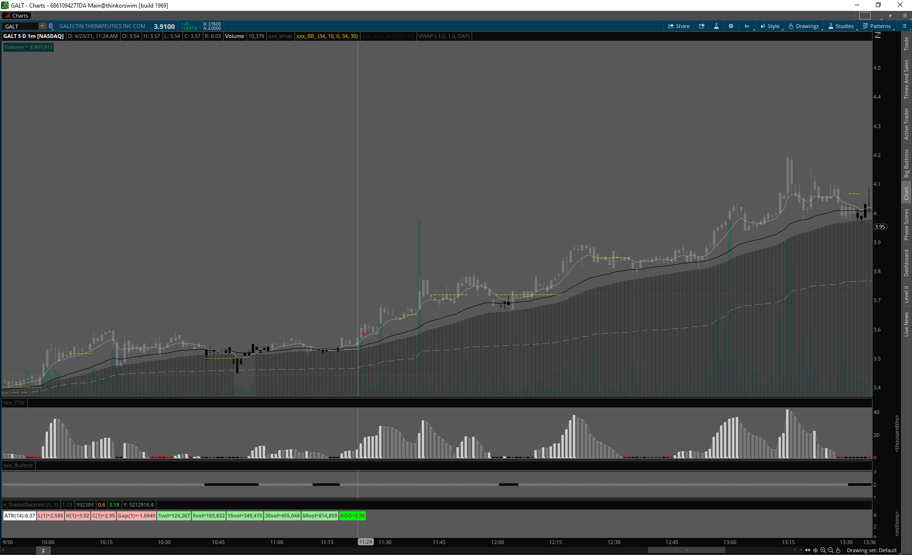Click the crosshair pan icon at bottom

point(816,550)
